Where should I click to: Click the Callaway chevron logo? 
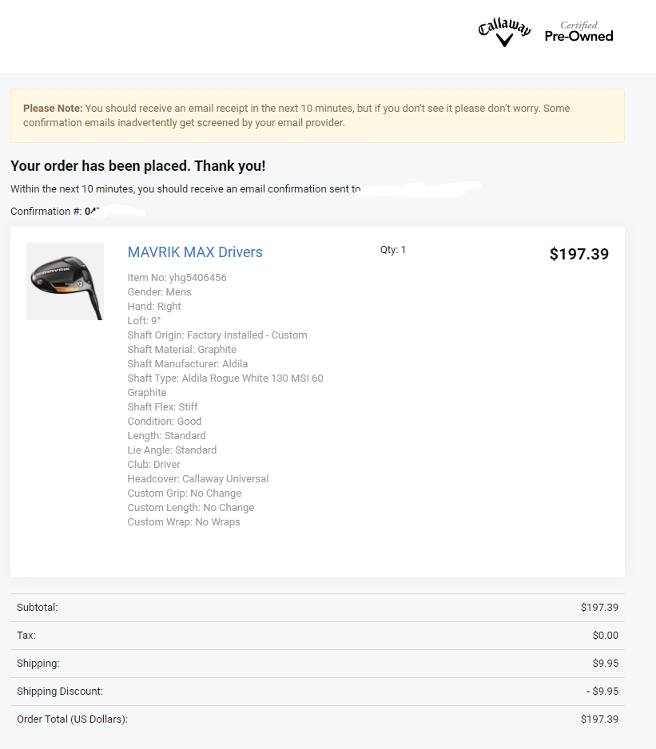pos(504,34)
